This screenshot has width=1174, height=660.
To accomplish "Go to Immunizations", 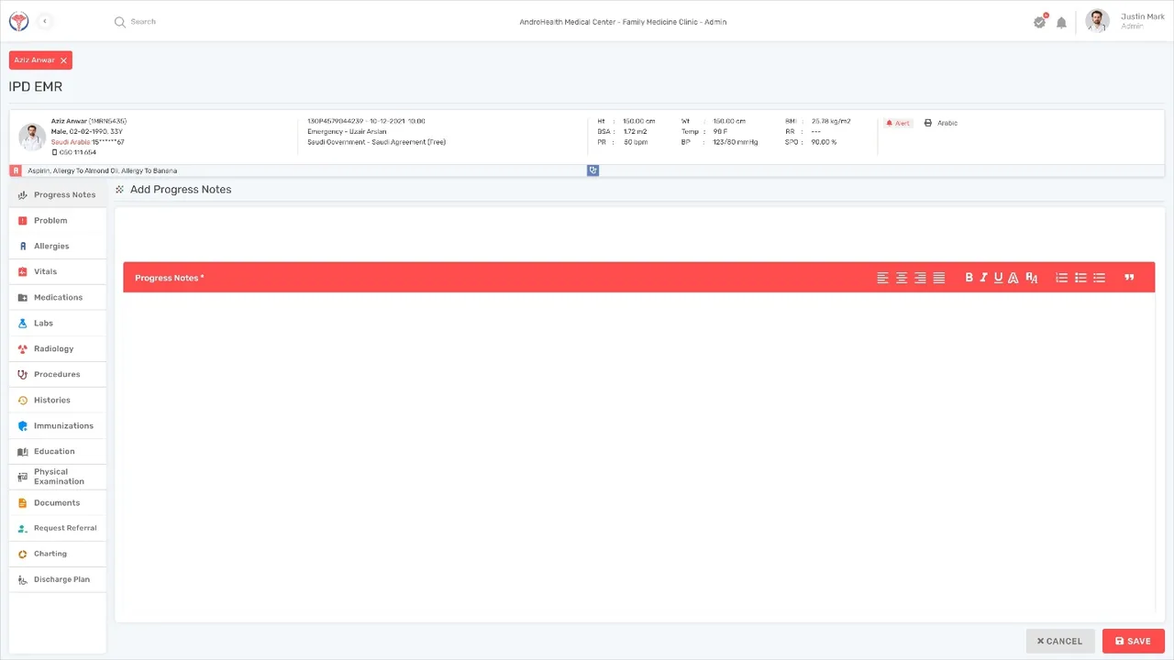I will [x=57, y=425].
